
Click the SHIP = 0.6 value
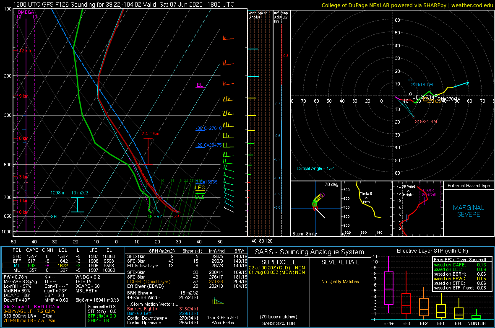[98, 320]
